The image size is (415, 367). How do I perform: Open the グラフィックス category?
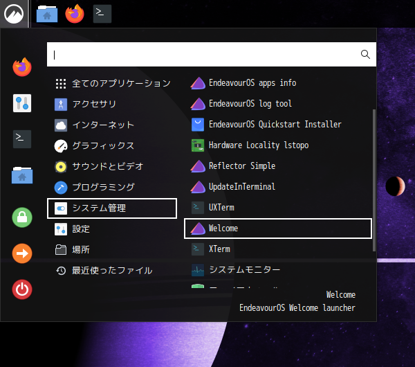pyautogui.click(x=112, y=145)
